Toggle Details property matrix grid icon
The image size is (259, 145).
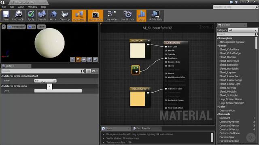click(x=88, y=71)
